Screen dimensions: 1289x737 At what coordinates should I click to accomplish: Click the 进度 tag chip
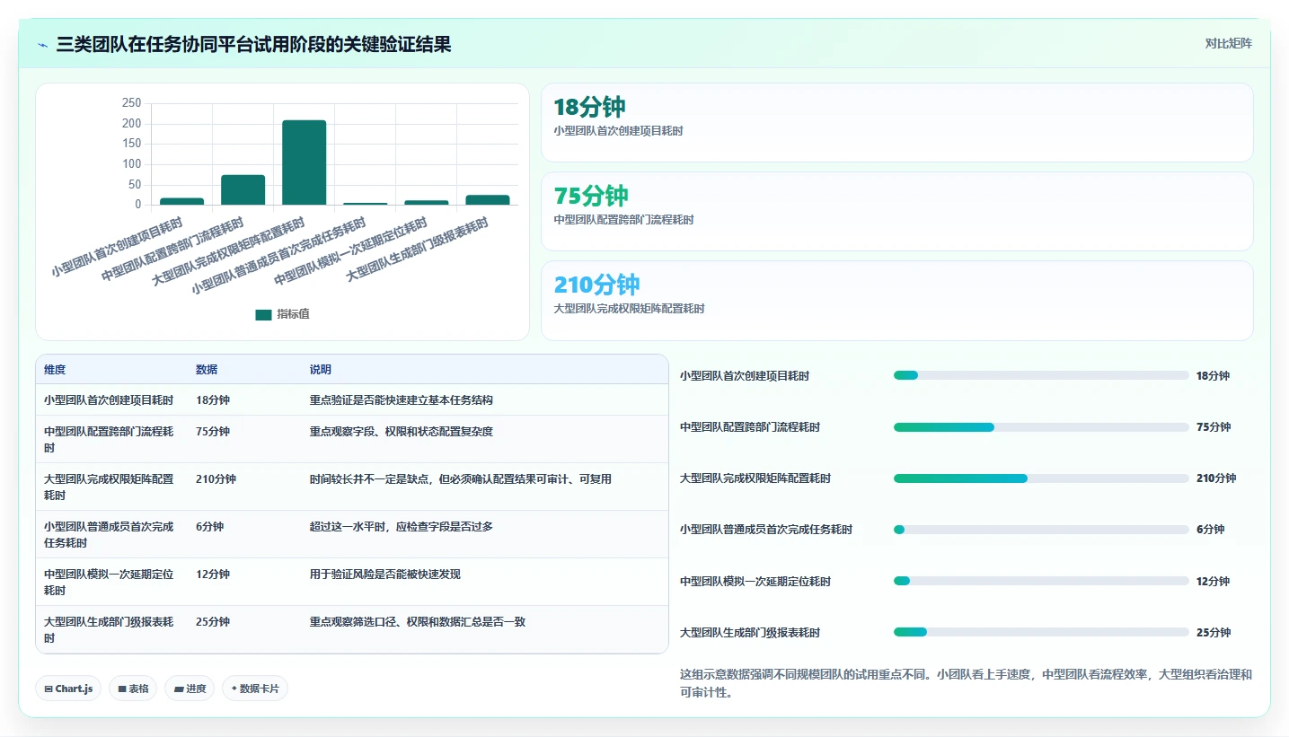point(189,689)
